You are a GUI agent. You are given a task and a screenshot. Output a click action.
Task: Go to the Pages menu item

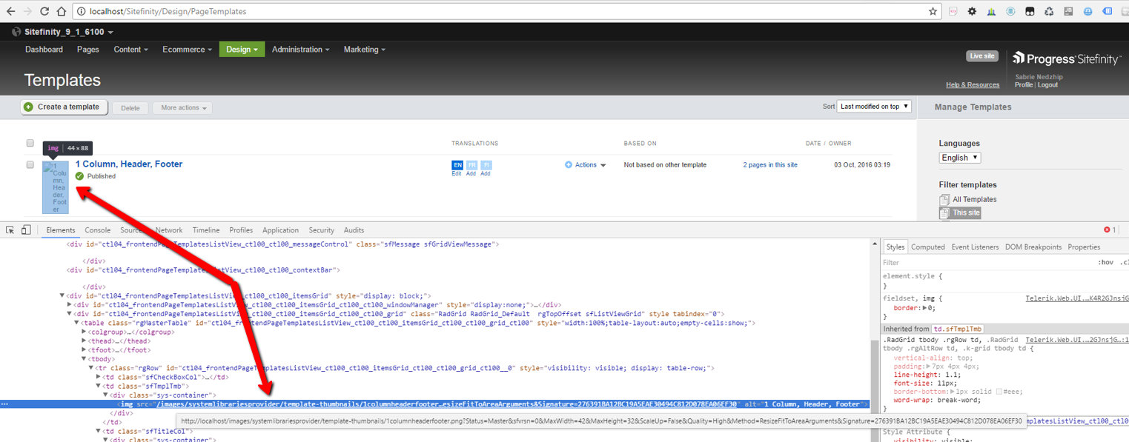87,50
